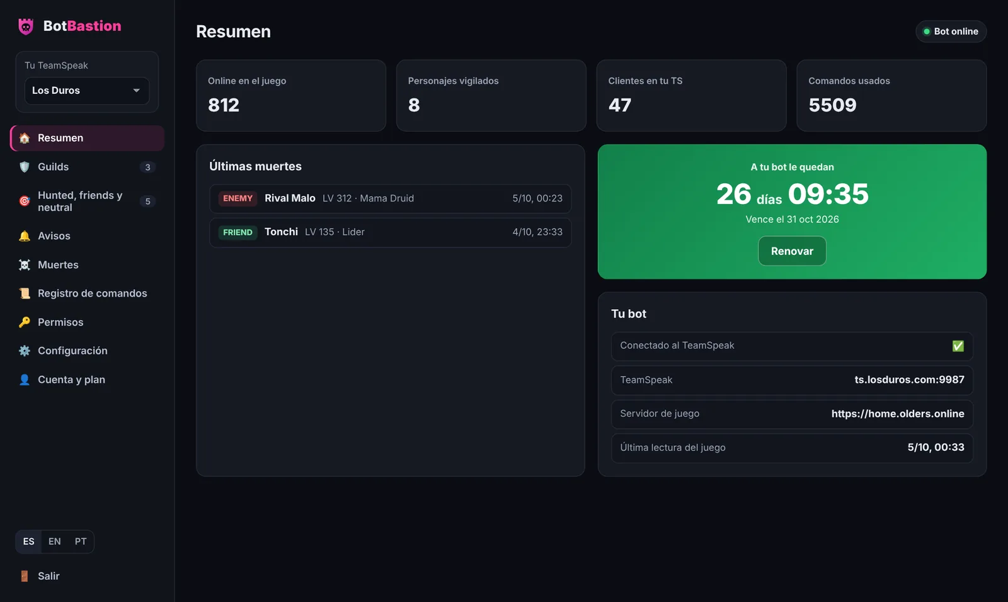
Task: Click the Guilds count badge 3
Action: (x=148, y=168)
